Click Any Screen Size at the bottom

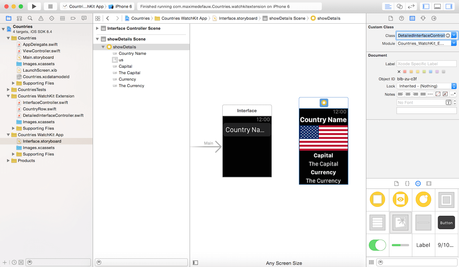tap(284, 263)
